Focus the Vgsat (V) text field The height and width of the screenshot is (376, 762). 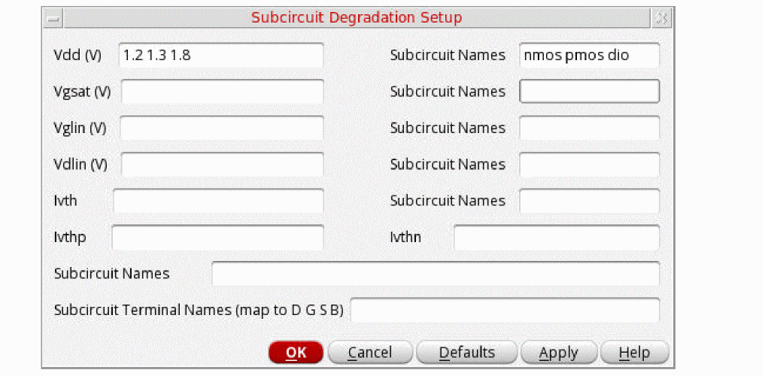222,92
